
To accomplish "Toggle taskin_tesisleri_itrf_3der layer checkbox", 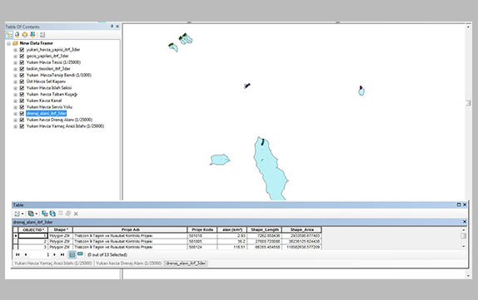I will [22, 69].
